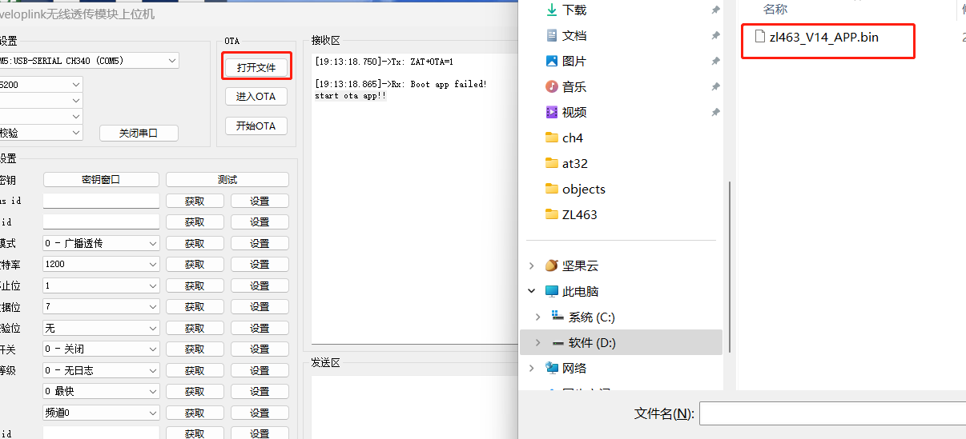The image size is (966, 439).
Task: Open the 音乐 music folder
Action: point(574,86)
